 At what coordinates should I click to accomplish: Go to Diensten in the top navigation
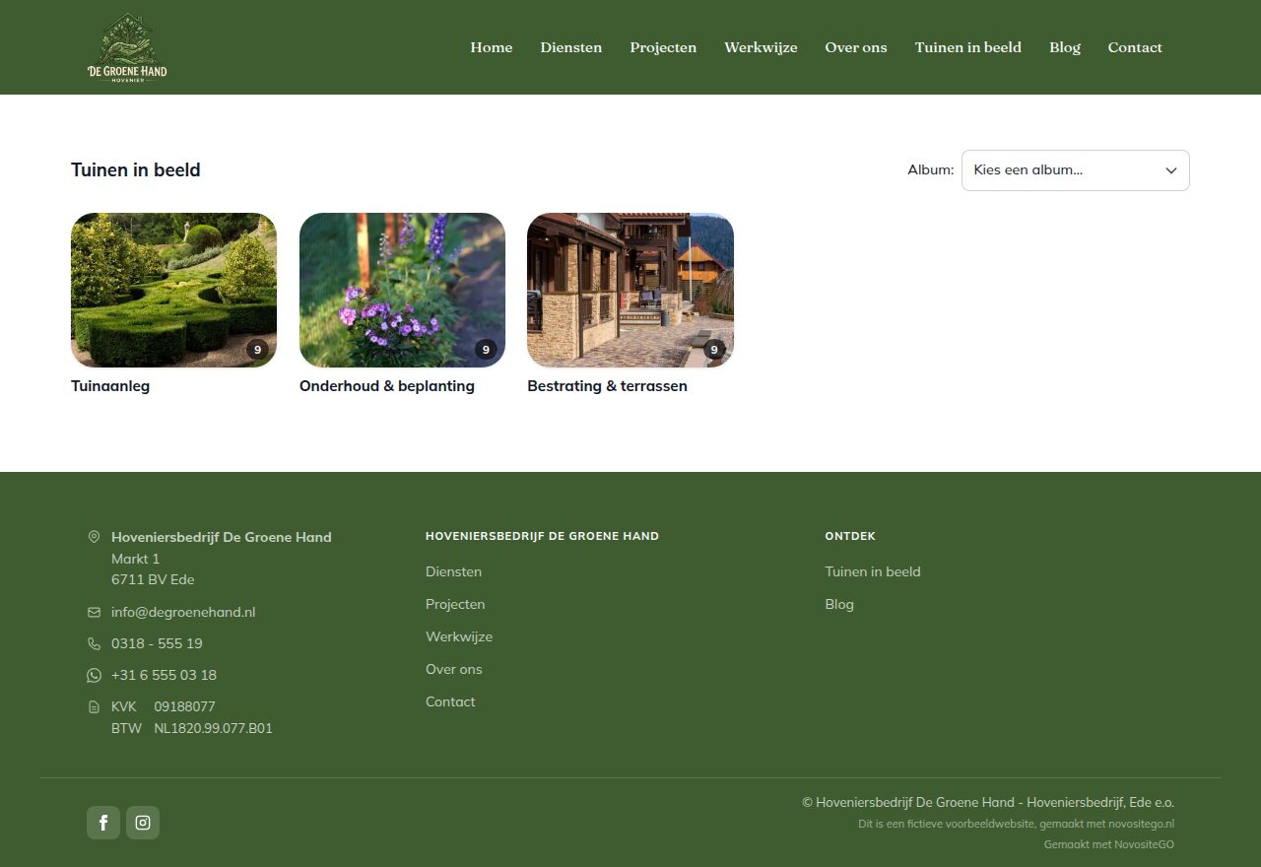point(571,47)
